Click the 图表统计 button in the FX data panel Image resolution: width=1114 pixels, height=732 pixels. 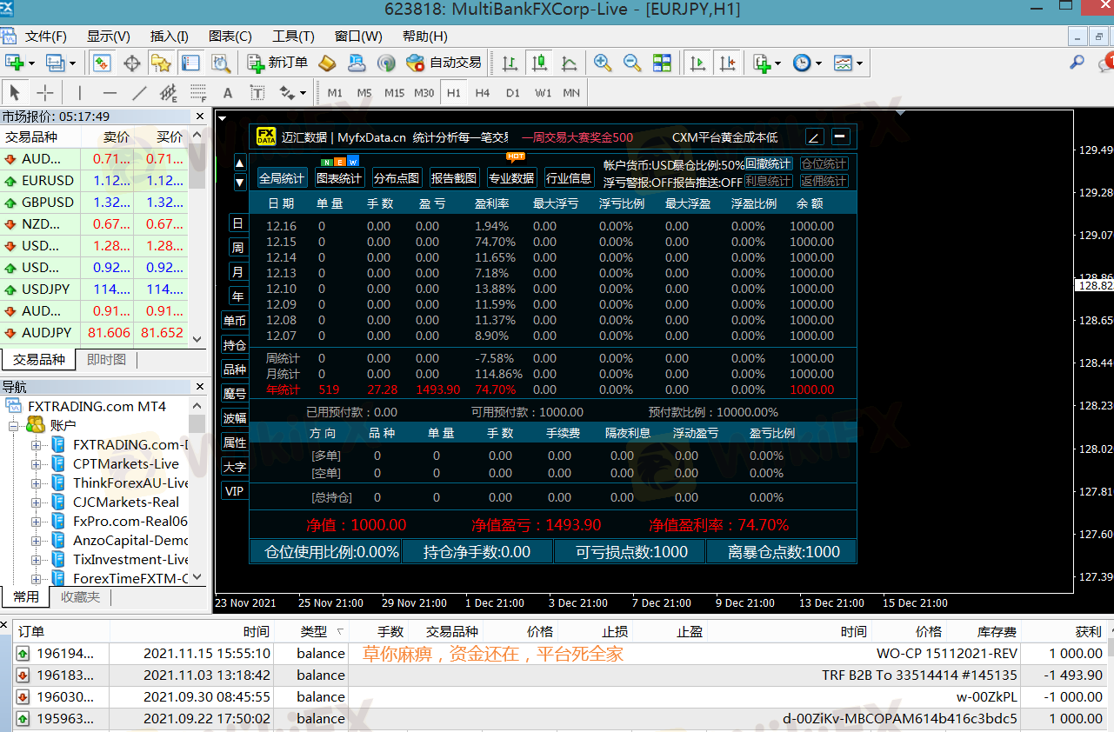339,178
